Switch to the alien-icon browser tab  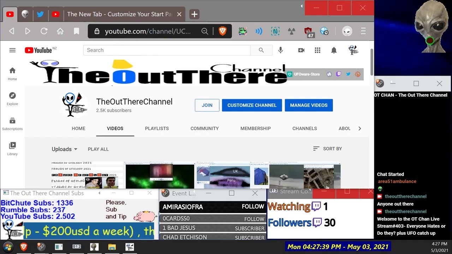[25, 14]
